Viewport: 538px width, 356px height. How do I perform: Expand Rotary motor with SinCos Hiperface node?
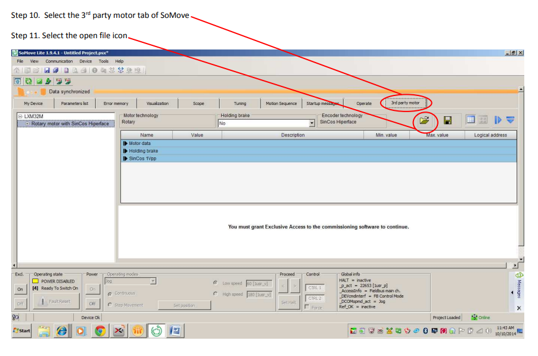point(27,124)
